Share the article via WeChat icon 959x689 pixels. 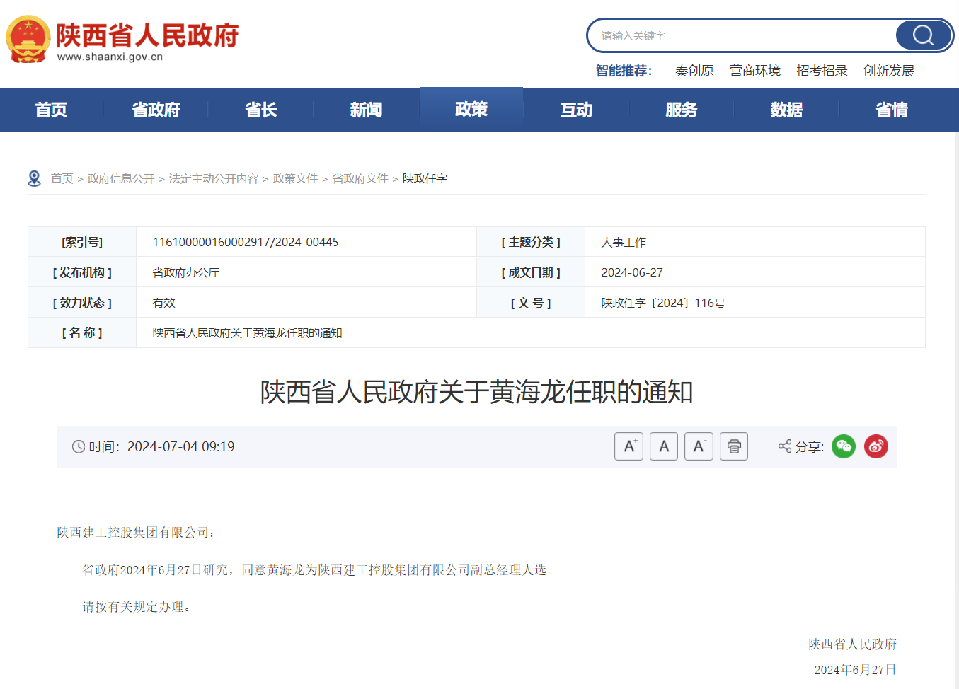[843, 446]
